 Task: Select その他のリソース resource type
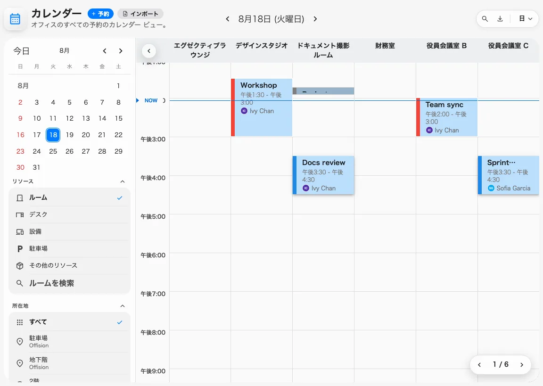[69, 265]
